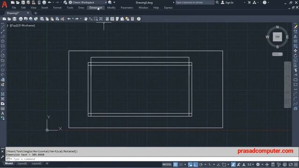Screen dimensions: 299x168
Task: Click the navigation bar panel on right
Action: 288,85
